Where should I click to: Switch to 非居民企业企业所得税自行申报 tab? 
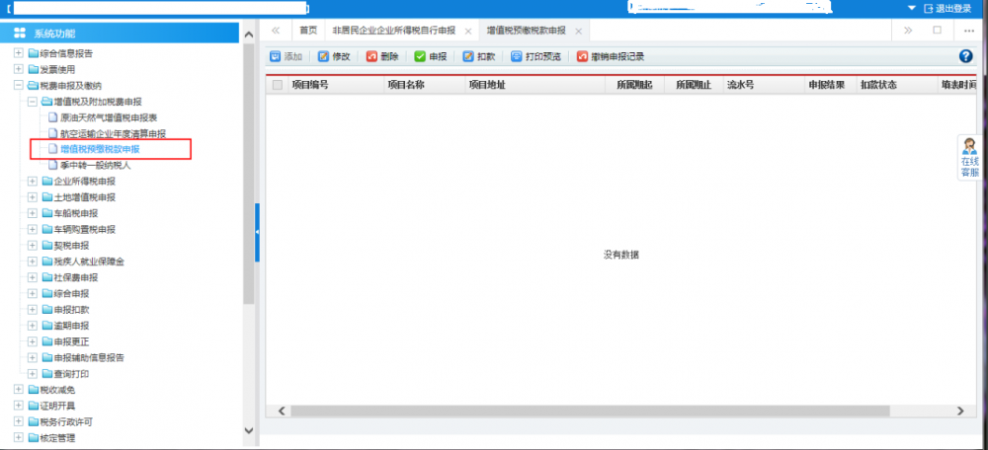click(x=393, y=31)
